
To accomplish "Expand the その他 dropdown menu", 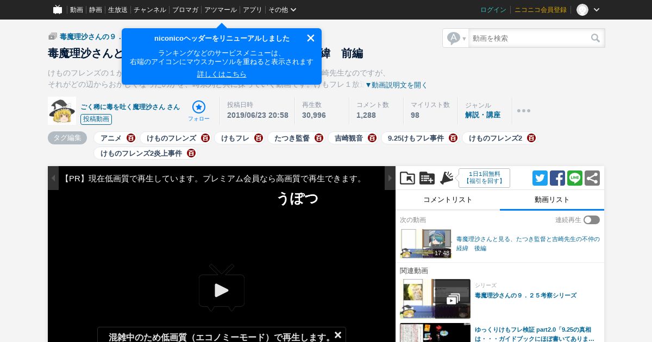I will (x=283, y=10).
